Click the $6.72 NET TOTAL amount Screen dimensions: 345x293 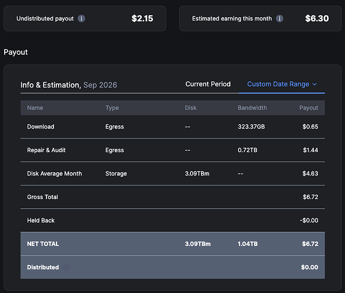tap(310, 244)
